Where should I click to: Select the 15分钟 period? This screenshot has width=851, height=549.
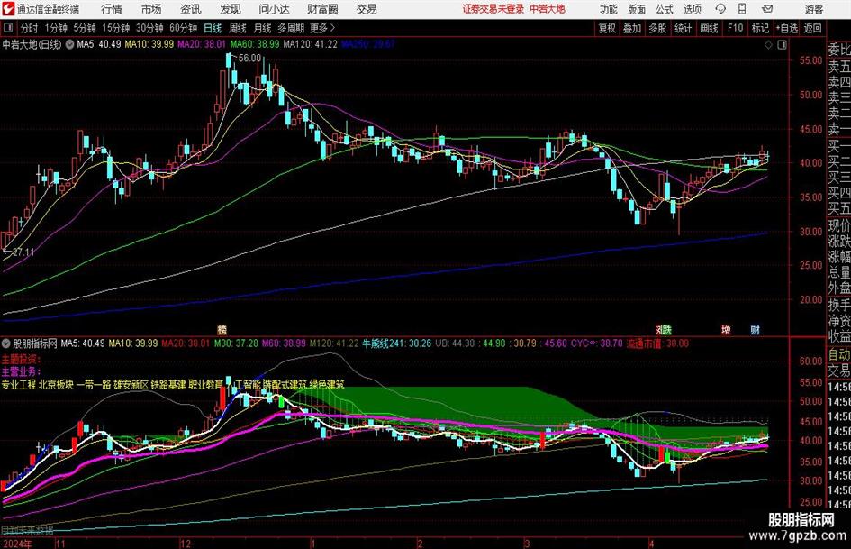pos(116,28)
